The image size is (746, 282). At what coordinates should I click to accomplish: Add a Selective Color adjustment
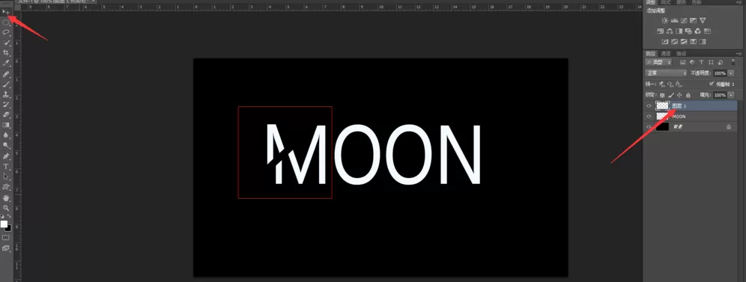coord(693,42)
